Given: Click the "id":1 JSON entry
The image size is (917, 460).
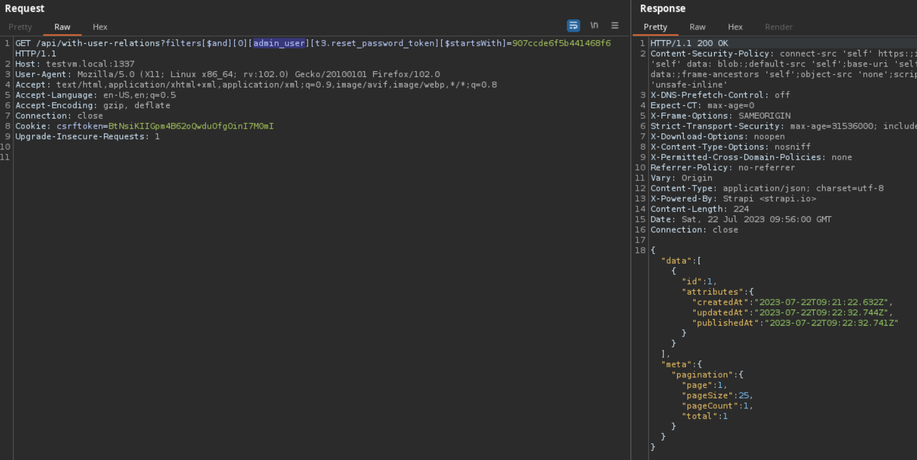Looking at the screenshot, I should coord(697,281).
